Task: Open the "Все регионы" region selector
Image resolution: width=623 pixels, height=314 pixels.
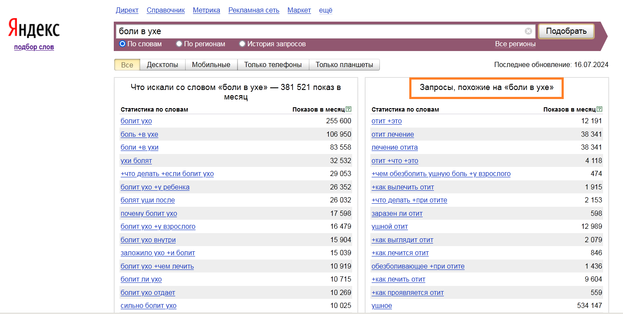Action: click(515, 44)
